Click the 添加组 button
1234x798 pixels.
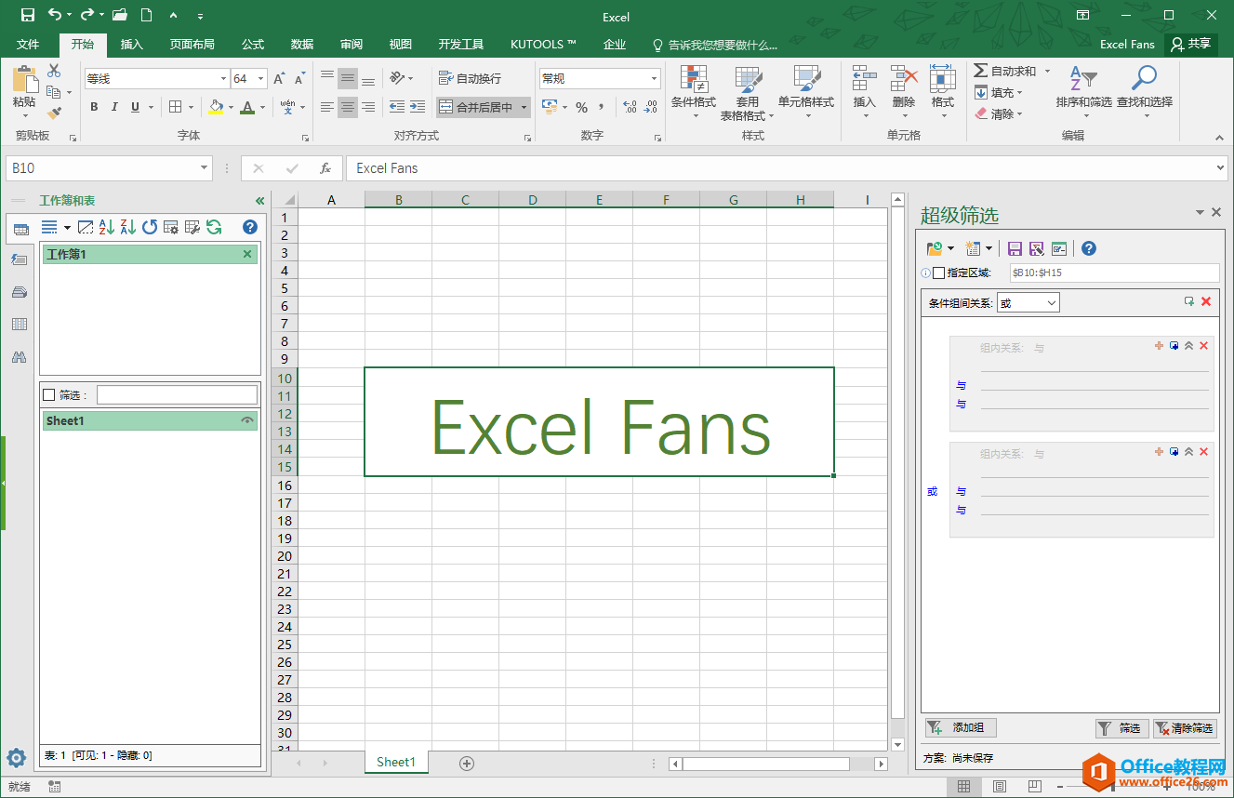961,728
